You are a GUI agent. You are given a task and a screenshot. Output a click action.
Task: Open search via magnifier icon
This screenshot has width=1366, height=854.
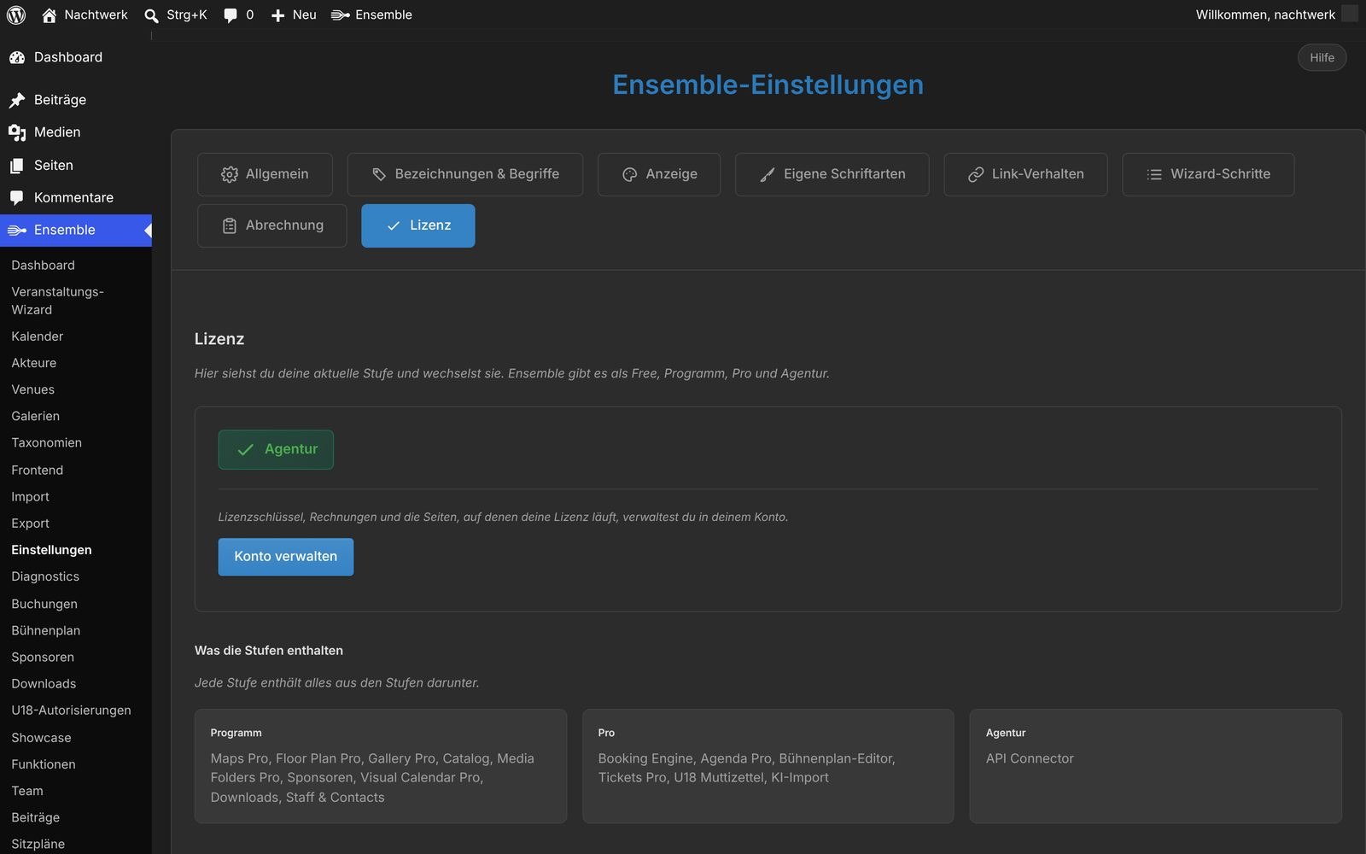click(151, 15)
